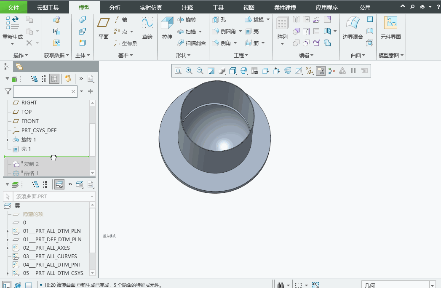The width and height of the screenshot is (441, 288).
Task: Switch to the 分析 ribbon tab
Action: [x=115, y=8]
